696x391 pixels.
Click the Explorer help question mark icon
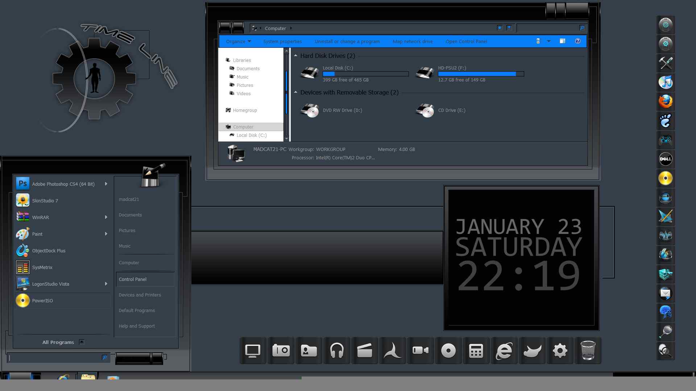coord(578,41)
